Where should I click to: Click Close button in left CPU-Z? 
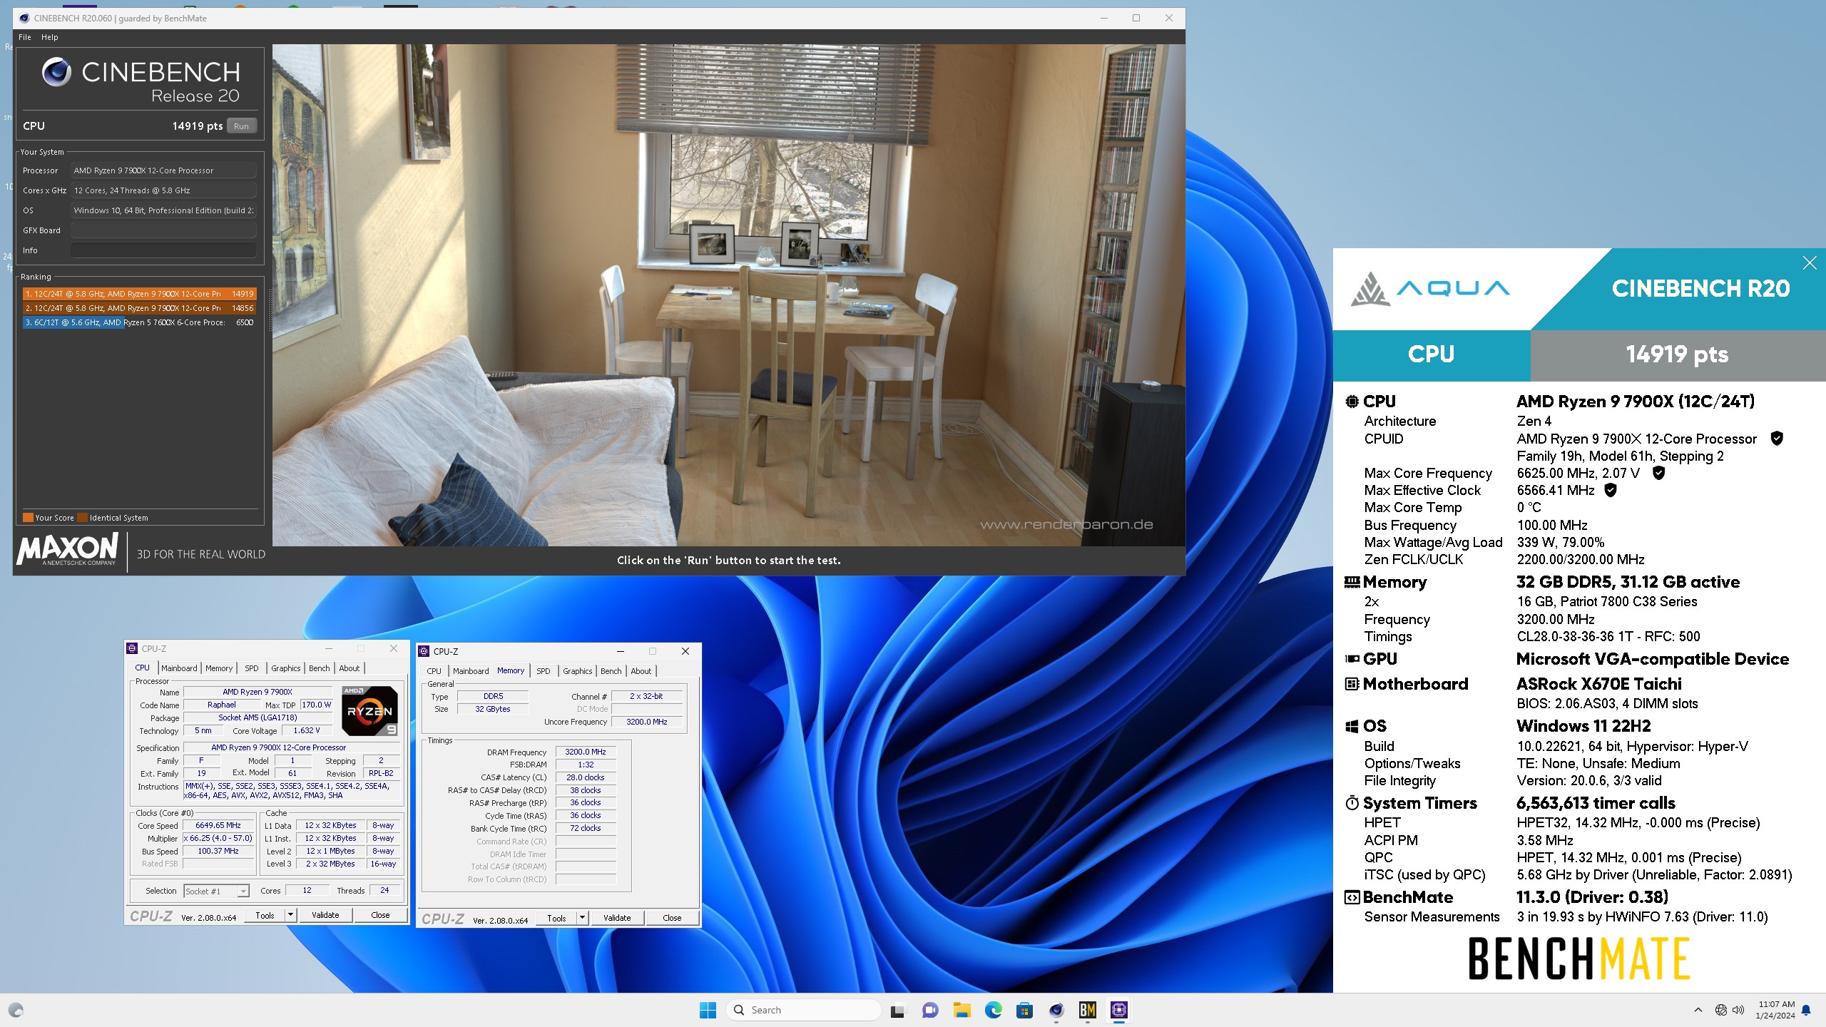pos(380,915)
